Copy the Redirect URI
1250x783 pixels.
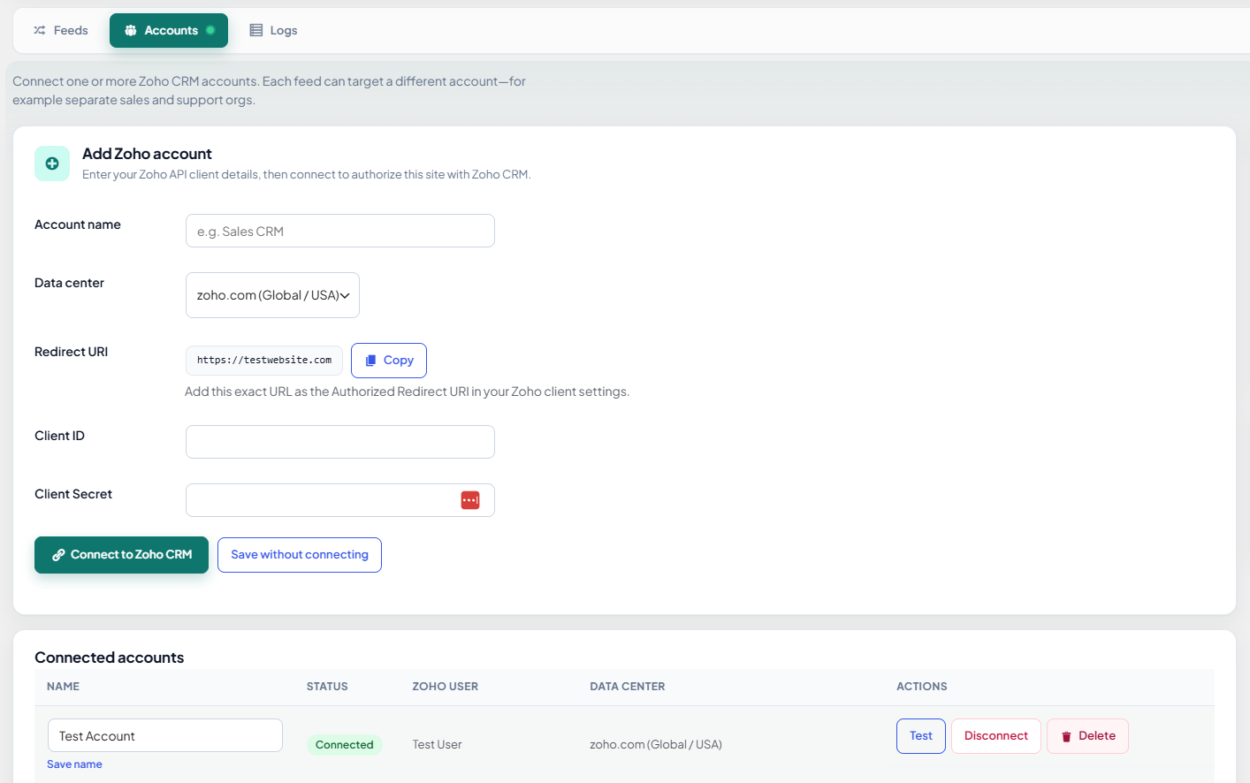389,361
